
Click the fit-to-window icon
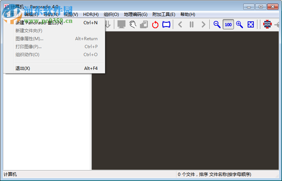(x=251, y=24)
